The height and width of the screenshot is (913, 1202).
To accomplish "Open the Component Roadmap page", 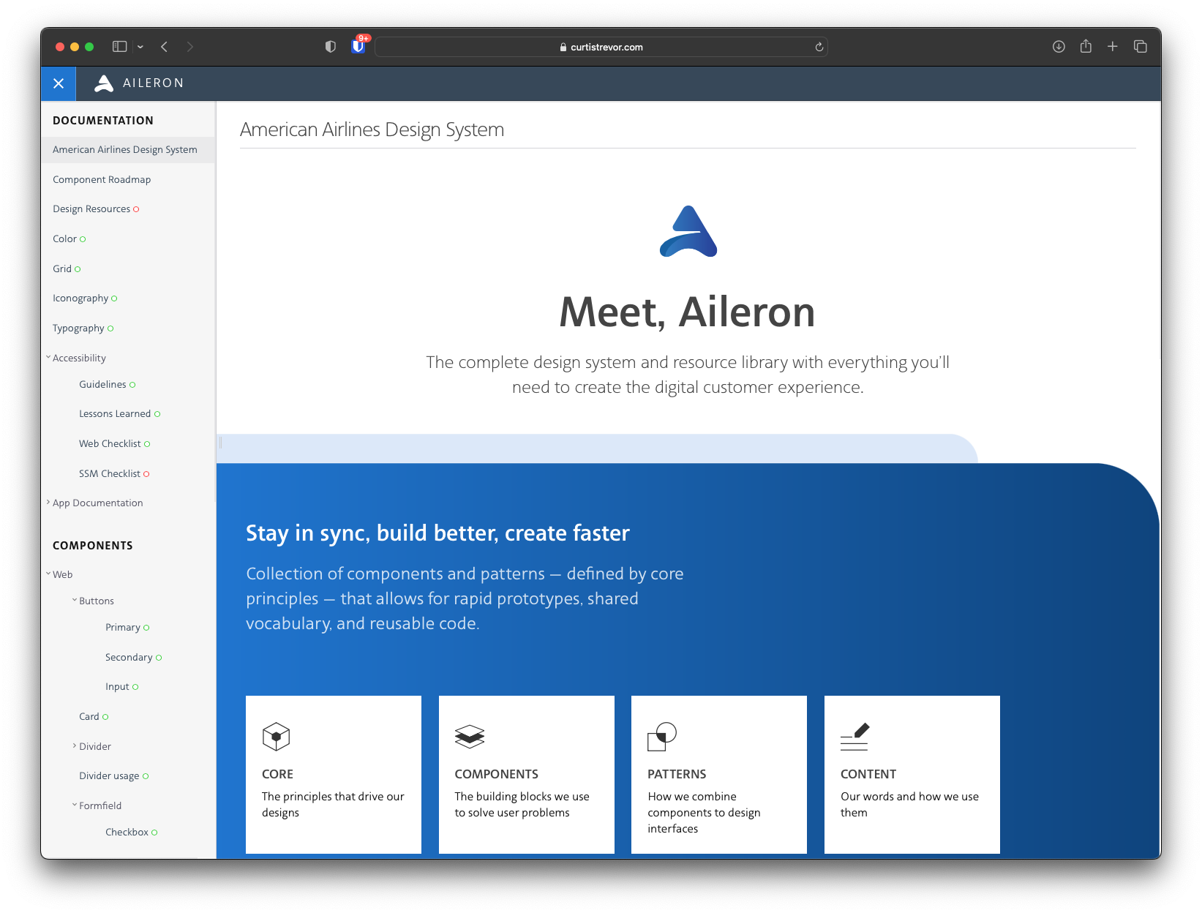I will point(102,179).
